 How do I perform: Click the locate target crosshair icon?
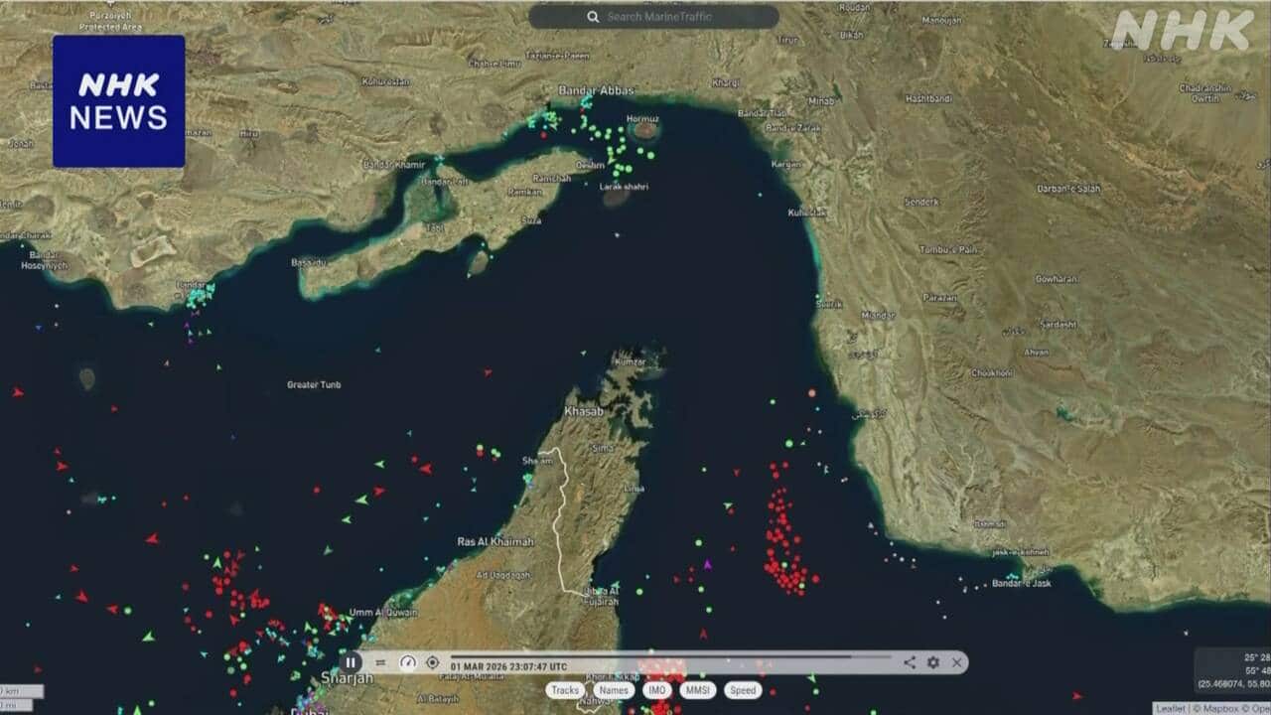[x=432, y=662]
